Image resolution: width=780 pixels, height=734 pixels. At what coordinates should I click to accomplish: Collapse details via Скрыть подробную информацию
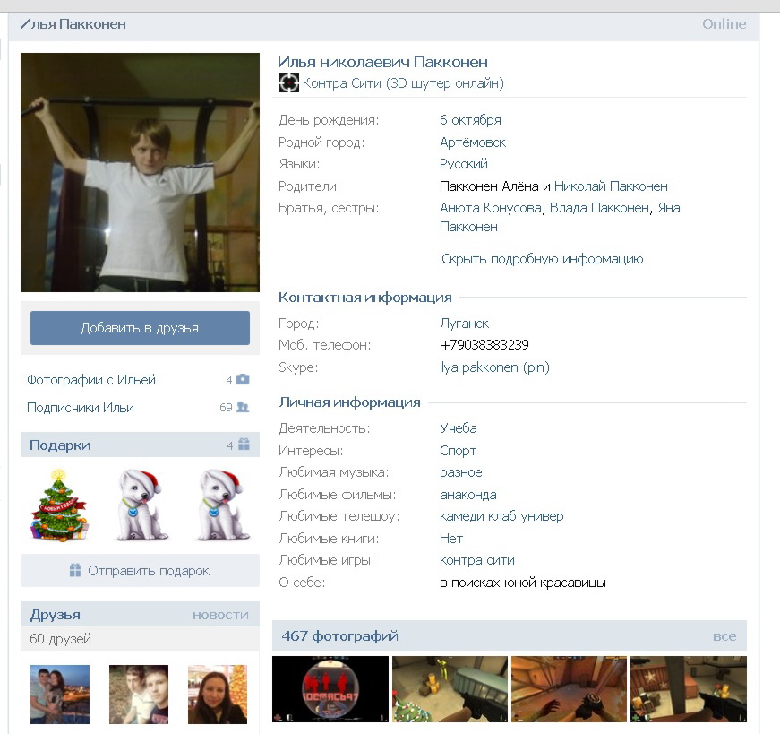coord(542,259)
